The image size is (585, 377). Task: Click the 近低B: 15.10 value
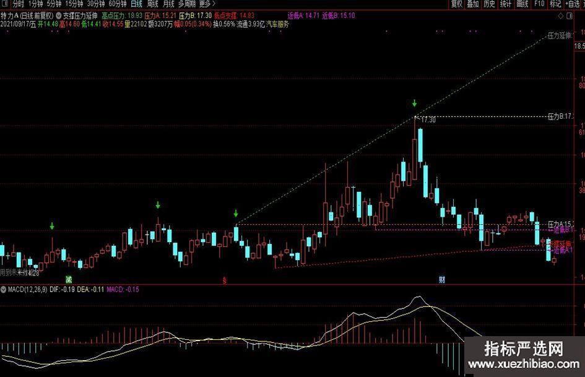point(339,15)
